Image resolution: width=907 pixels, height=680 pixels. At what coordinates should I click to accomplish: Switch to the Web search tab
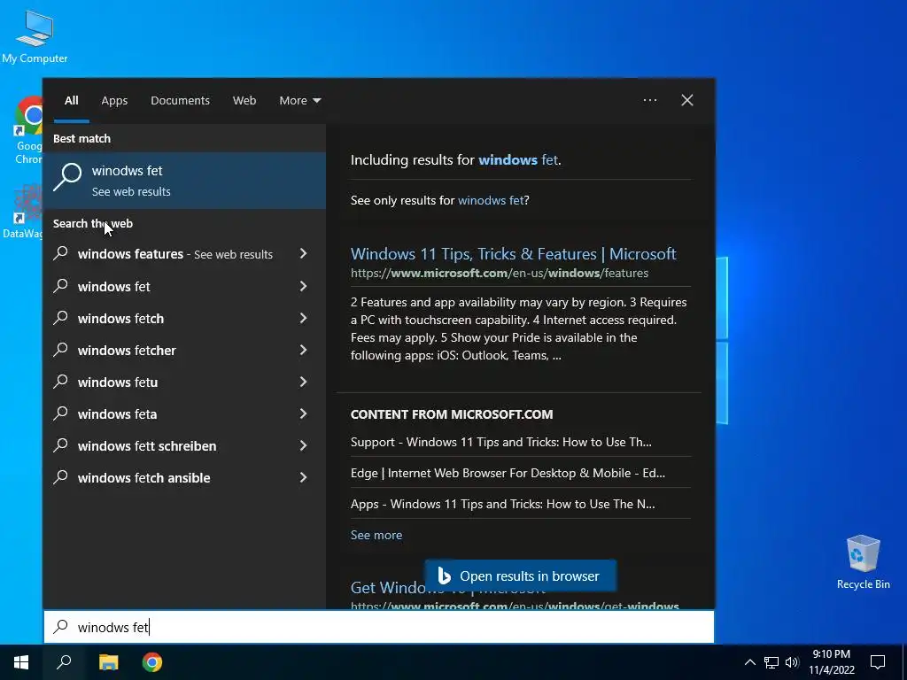coord(244,101)
